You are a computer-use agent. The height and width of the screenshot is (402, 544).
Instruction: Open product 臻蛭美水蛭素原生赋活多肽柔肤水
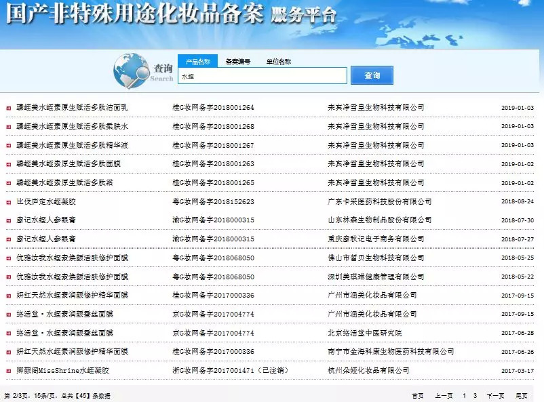[72, 126]
